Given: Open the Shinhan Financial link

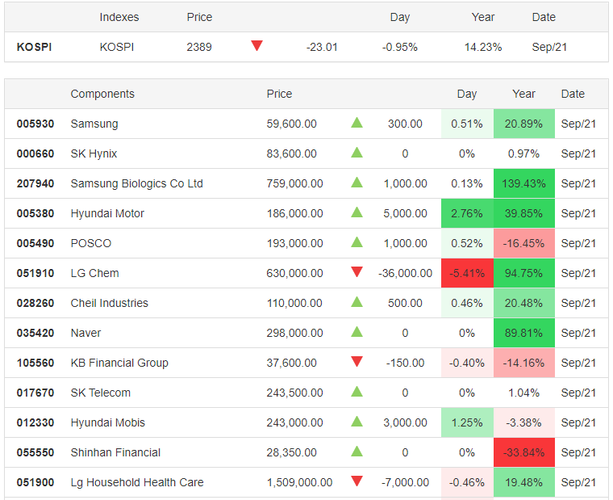Looking at the screenshot, I should point(115,452).
